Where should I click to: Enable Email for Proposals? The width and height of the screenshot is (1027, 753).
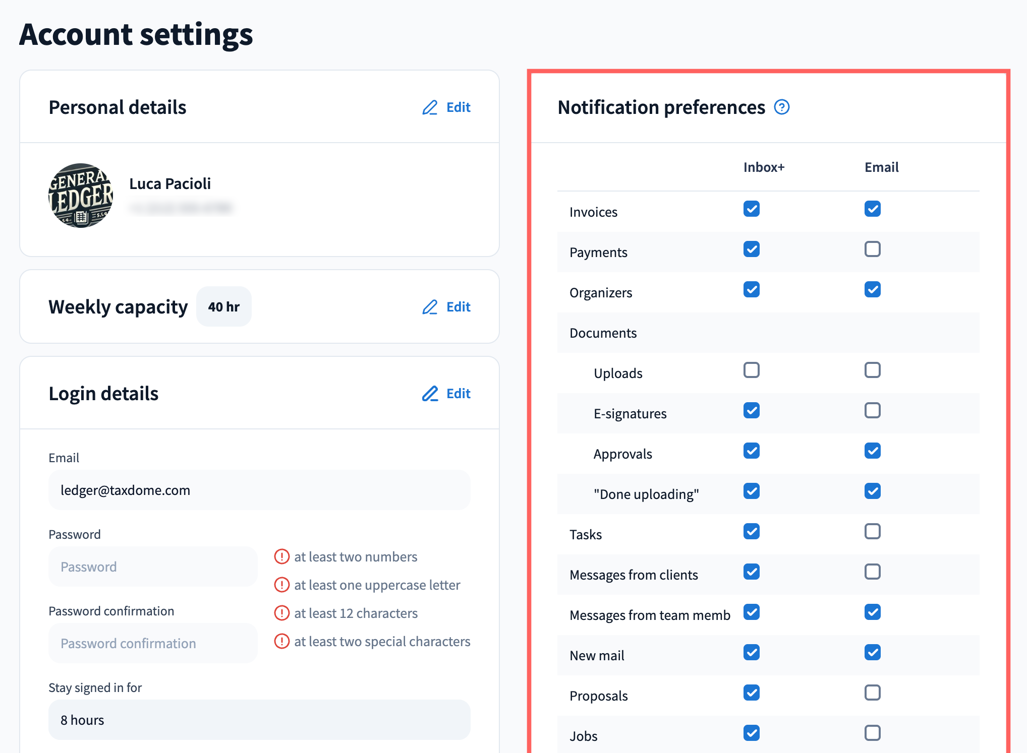[x=872, y=693]
